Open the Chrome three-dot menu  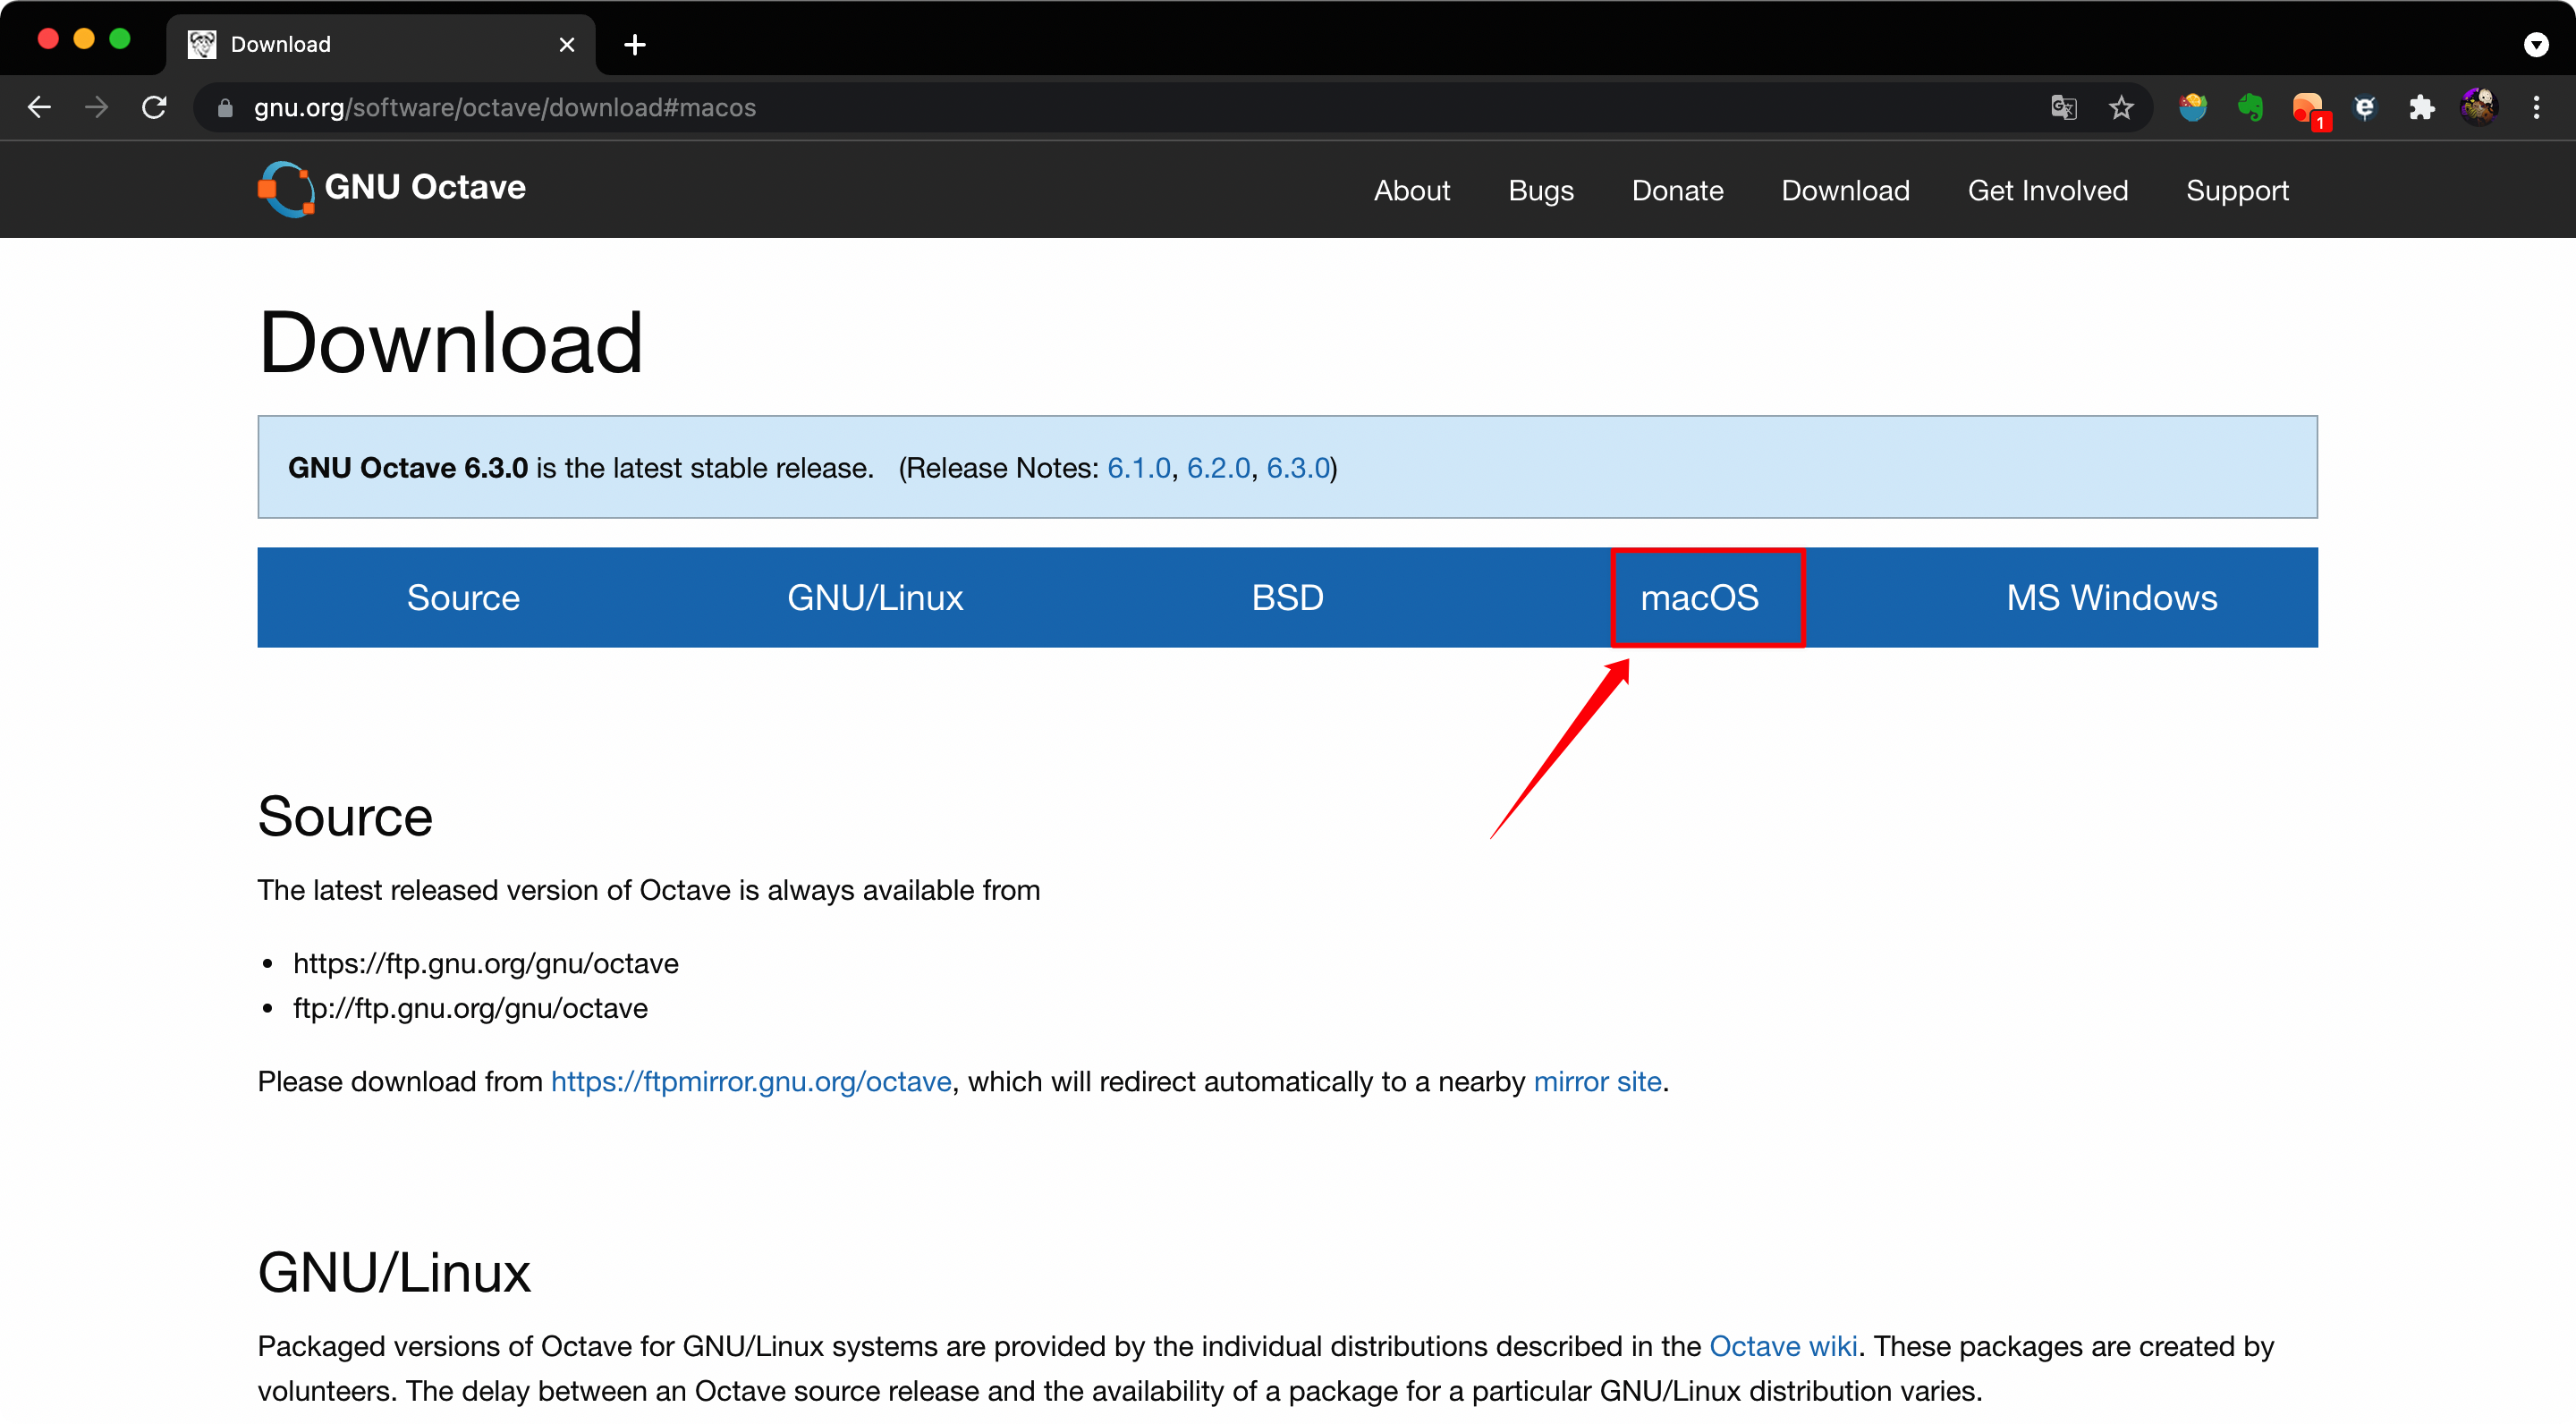[x=2536, y=107]
